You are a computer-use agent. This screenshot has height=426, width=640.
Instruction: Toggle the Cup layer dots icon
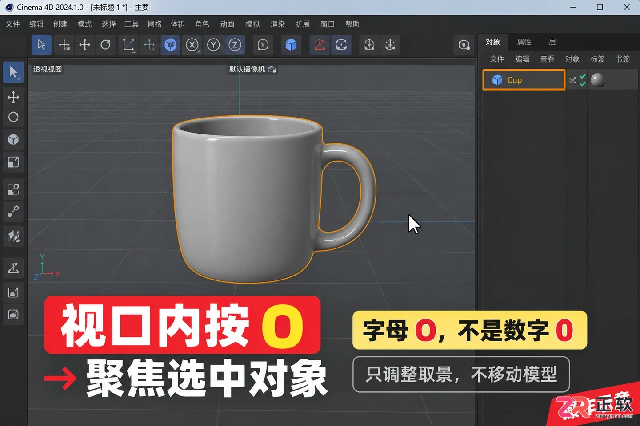click(572, 80)
